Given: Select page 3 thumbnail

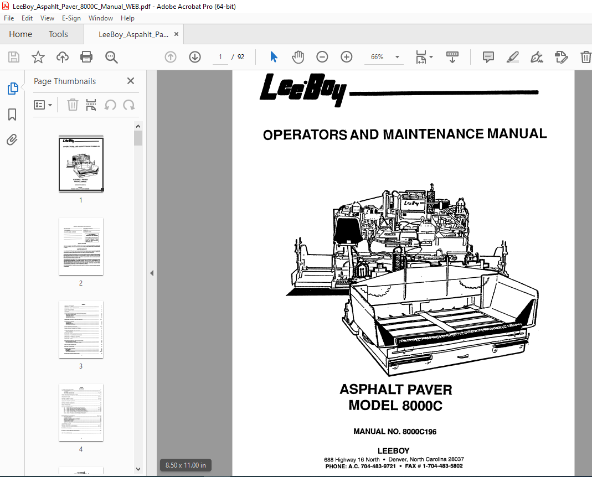Looking at the screenshot, I should click(x=81, y=329).
